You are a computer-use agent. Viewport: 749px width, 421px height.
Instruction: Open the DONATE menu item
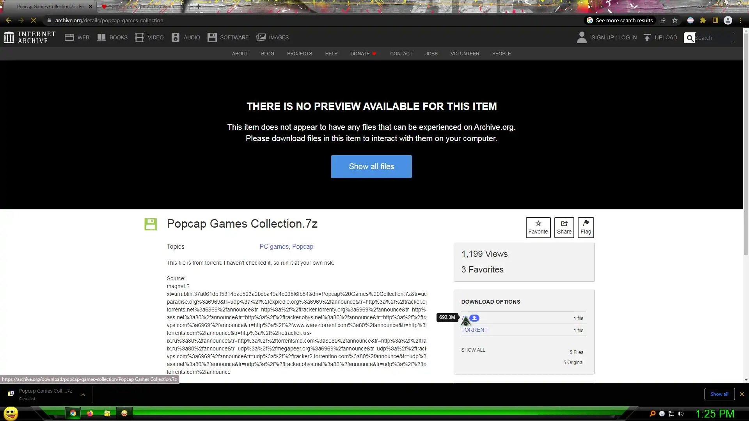(360, 53)
